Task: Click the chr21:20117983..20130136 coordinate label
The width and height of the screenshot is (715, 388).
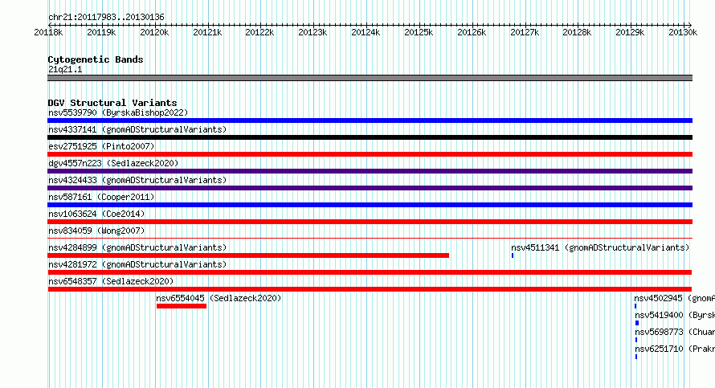Action: click(106, 18)
